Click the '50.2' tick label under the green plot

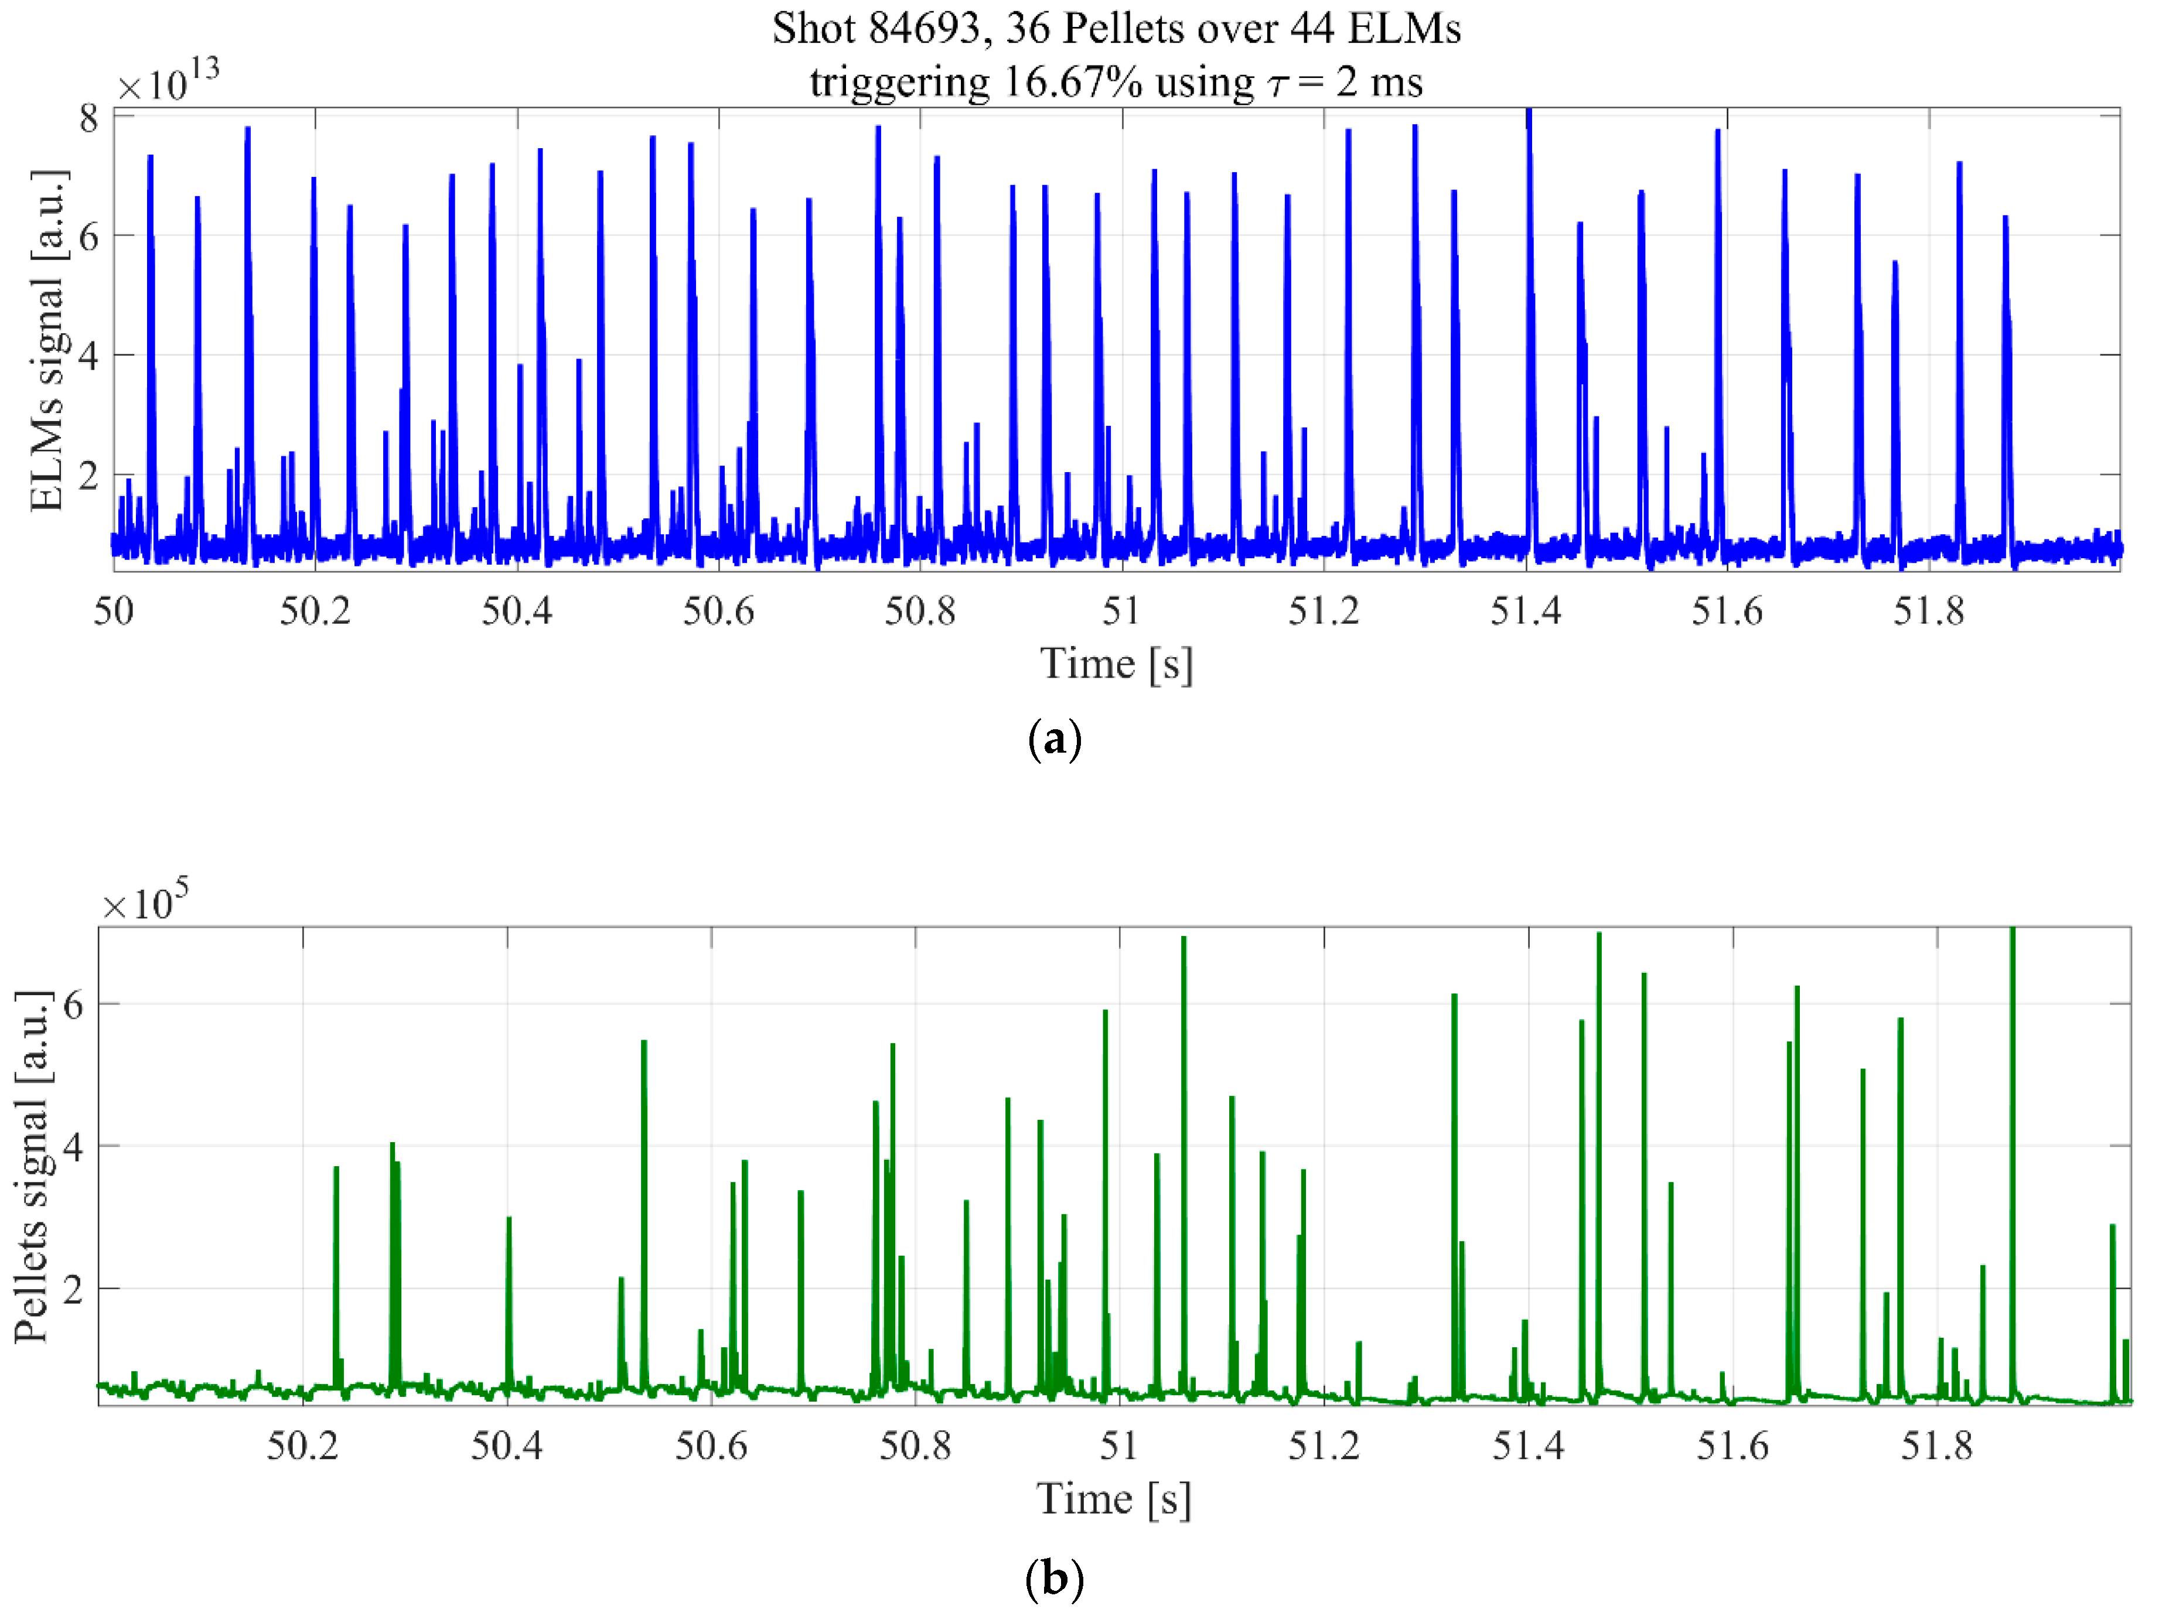tap(302, 1445)
